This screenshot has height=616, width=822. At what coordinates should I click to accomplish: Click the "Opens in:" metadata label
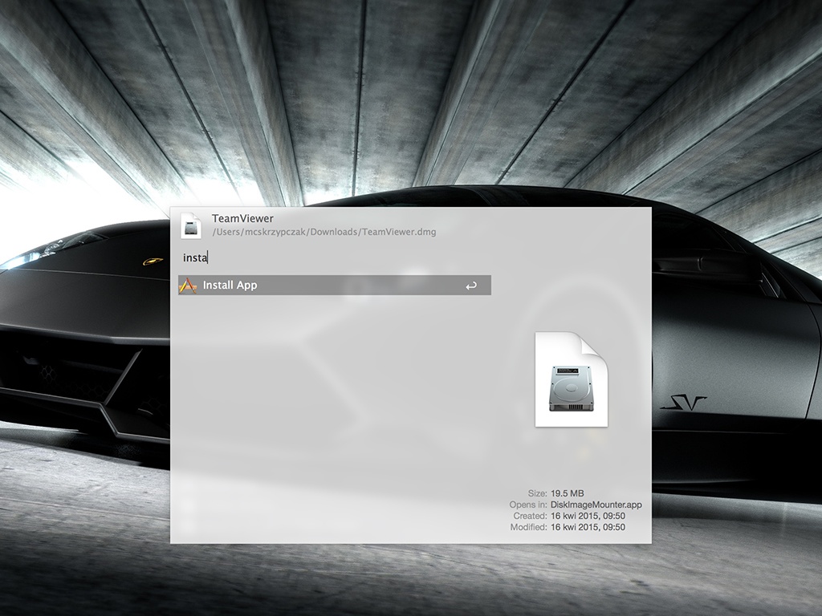(528, 505)
